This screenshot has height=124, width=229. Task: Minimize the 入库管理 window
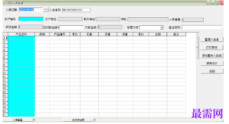pyautogui.click(x=213, y=2)
